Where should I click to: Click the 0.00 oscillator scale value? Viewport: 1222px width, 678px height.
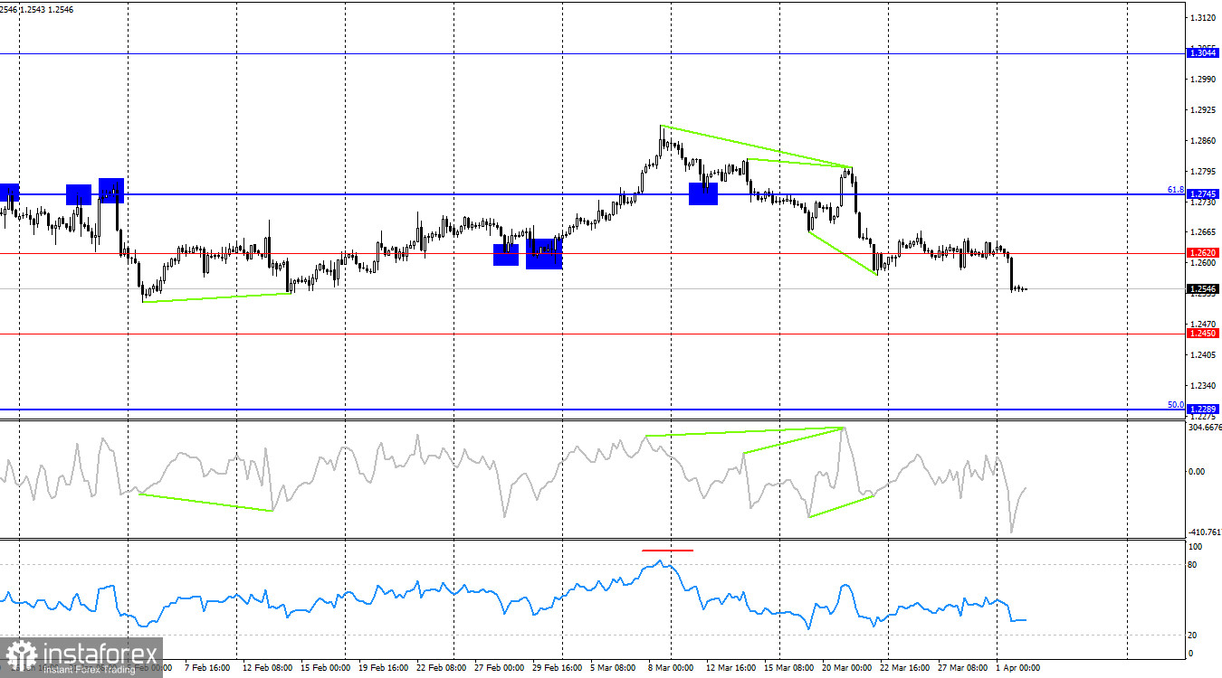pyautogui.click(x=1197, y=471)
